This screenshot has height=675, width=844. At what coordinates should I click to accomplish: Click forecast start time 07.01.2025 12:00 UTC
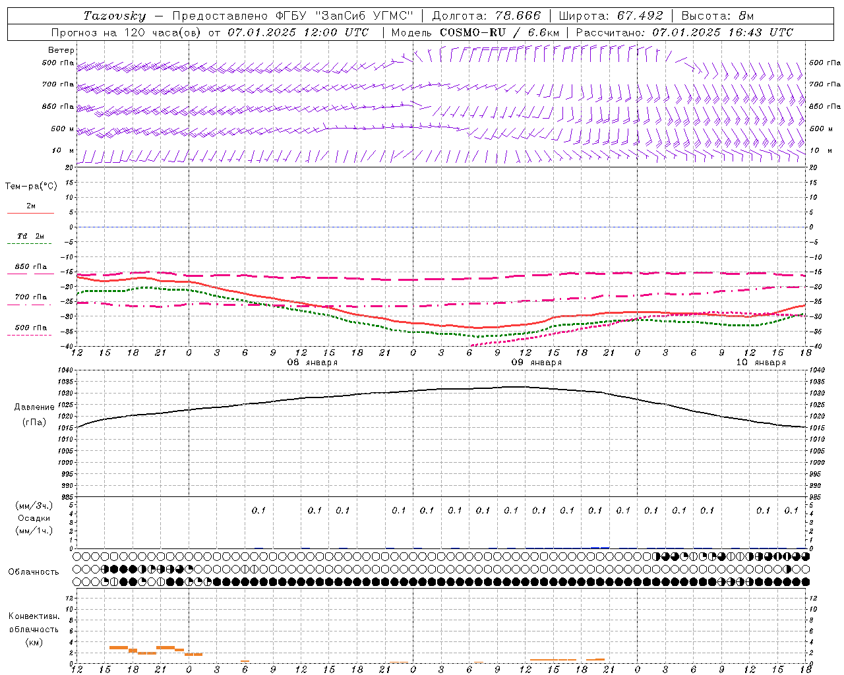[x=298, y=32]
